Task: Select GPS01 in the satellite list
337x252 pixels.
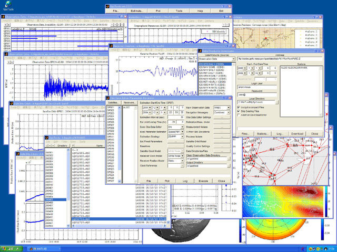Action: coord(112,108)
